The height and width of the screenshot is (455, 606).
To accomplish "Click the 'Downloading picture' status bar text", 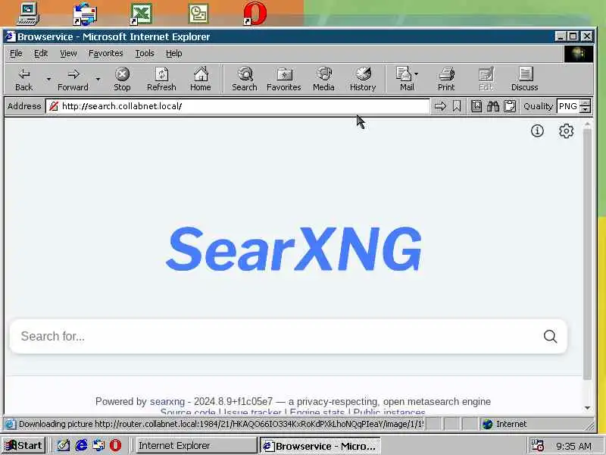I will (x=221, y=424).
